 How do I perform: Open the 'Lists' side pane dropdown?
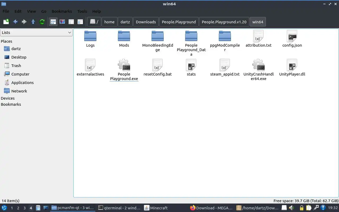click(36, 33)
